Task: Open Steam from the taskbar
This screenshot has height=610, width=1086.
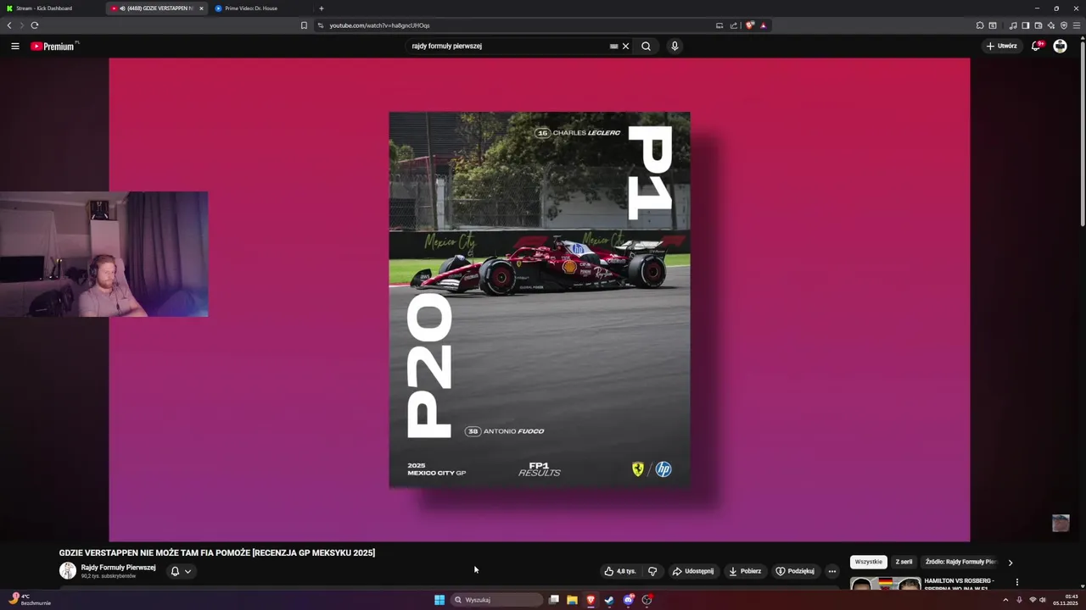Action: [x=609, y=600]
